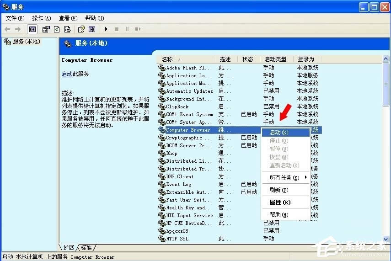Screen dimensions: 391x261
Task: Click the Start Service play button
Action: coord(106,29)
